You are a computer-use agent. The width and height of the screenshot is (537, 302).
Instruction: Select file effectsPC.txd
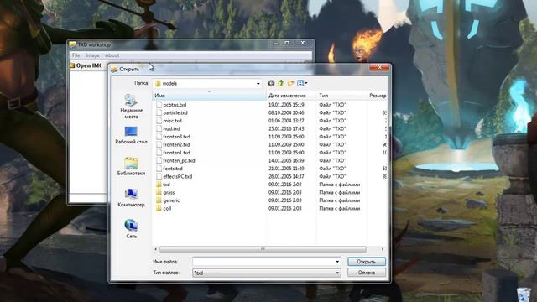click(177, 177)
